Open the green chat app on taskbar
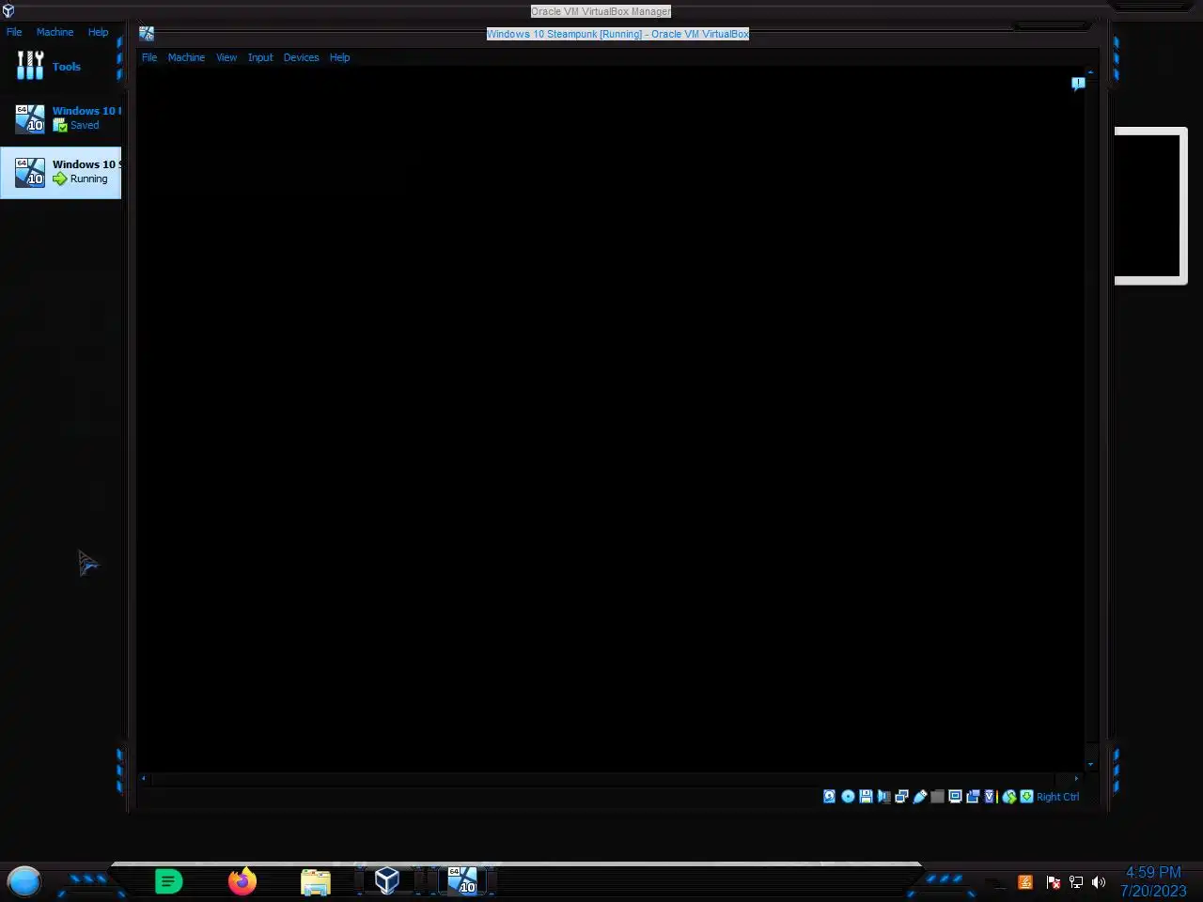The width and height of the screenshot is (1203, 902). (168, 881)
